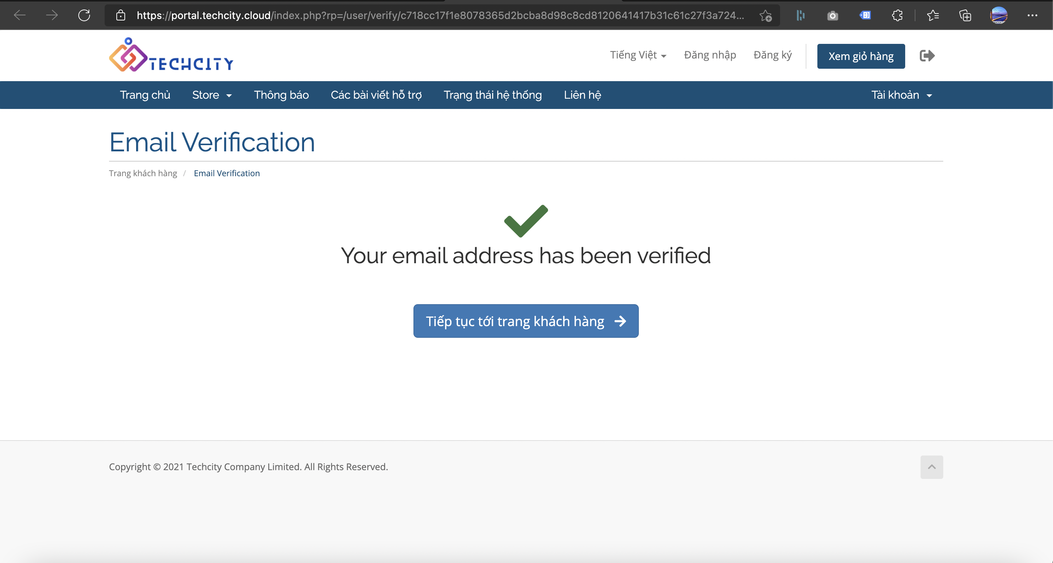
Task: Open the Trang chủ menu item
Action: pyautogui.click(x=145, y=95)
